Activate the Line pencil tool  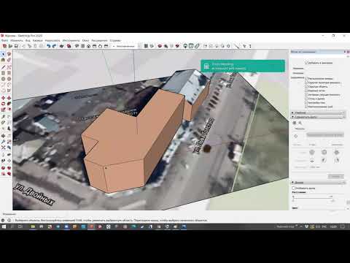[3, 67]
